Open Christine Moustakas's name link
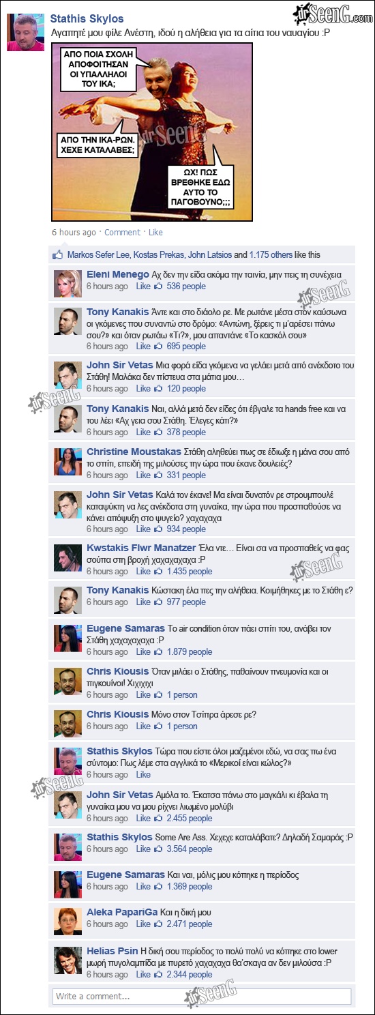The width and height of the screenshot is (375, 1015). [x=134, y=452]
